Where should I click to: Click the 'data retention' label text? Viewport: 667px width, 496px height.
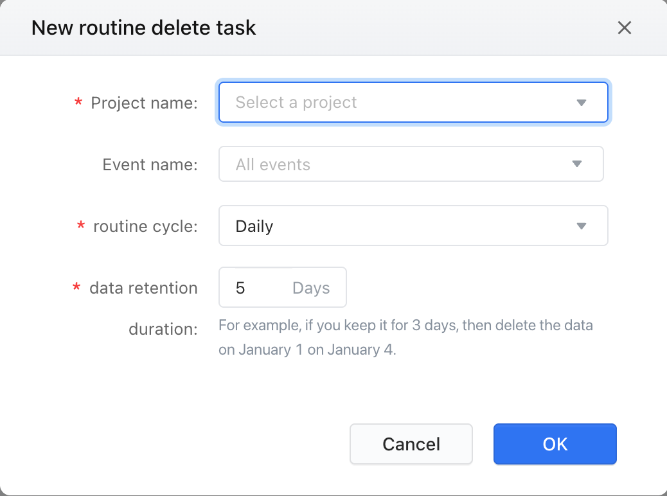pos(143,288)
